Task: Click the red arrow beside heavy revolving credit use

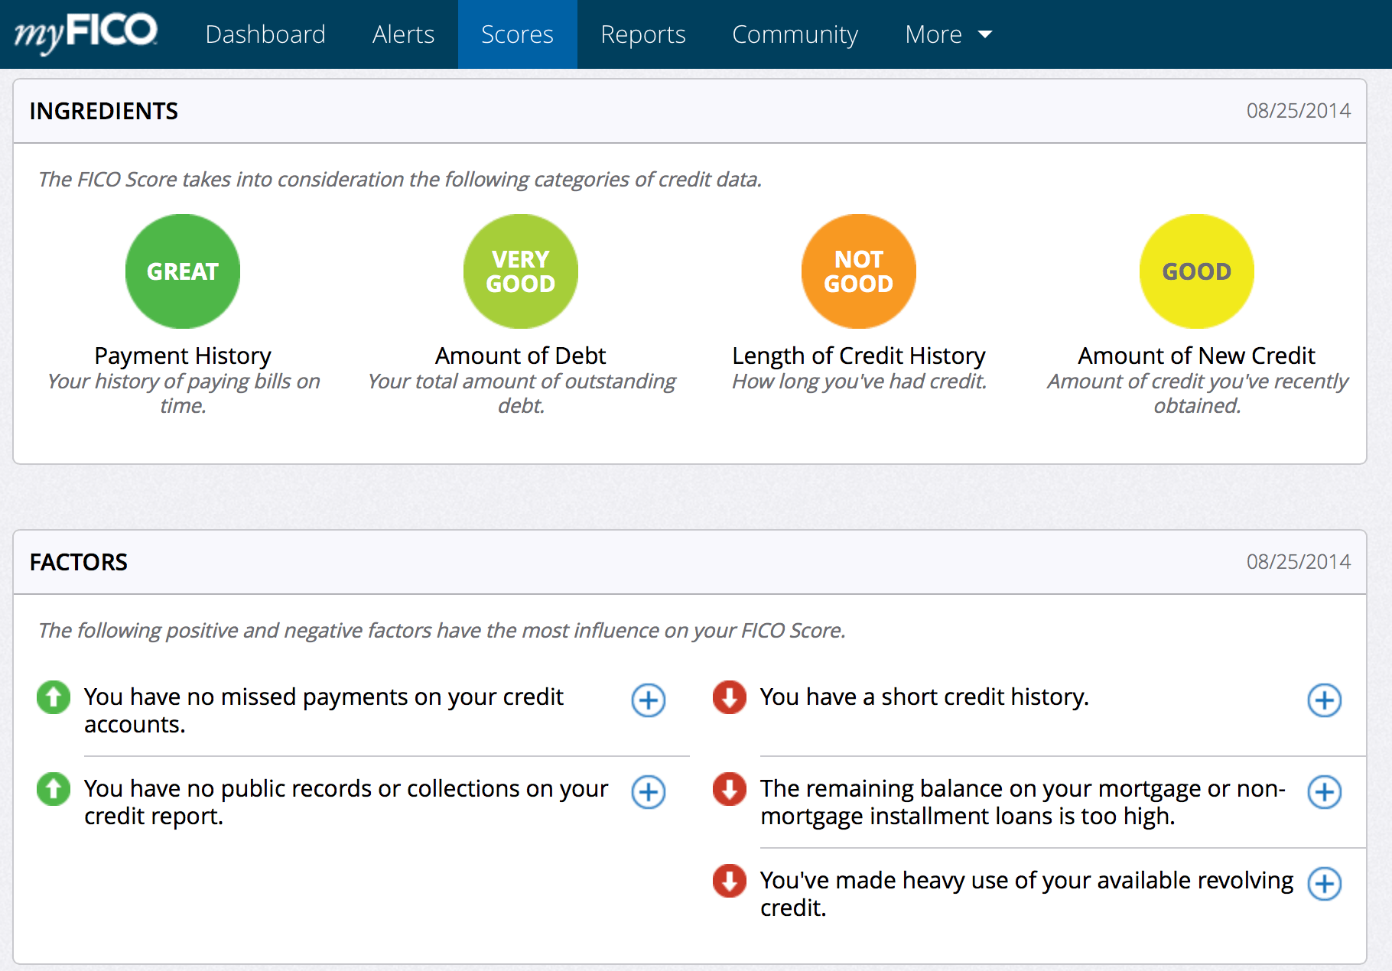Action: pos(730,881)
